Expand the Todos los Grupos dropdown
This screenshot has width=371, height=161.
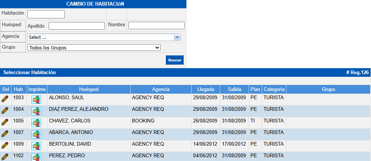[94, 48]
